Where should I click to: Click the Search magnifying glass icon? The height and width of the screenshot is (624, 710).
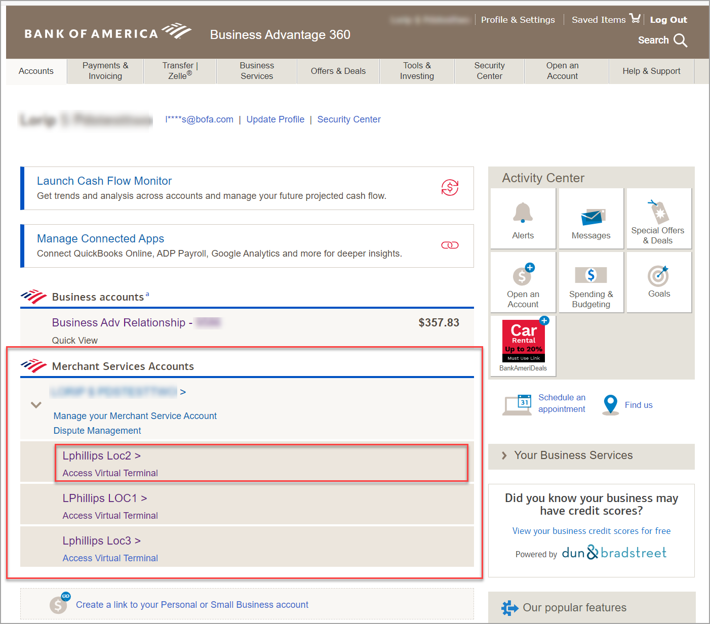[680, 40]
